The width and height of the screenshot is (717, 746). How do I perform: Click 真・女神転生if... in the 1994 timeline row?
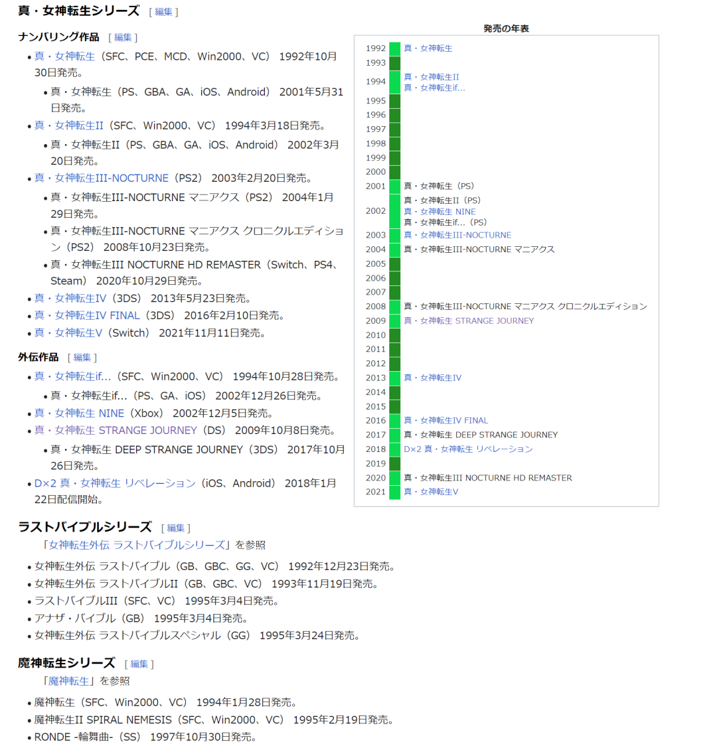click(434, 88)
